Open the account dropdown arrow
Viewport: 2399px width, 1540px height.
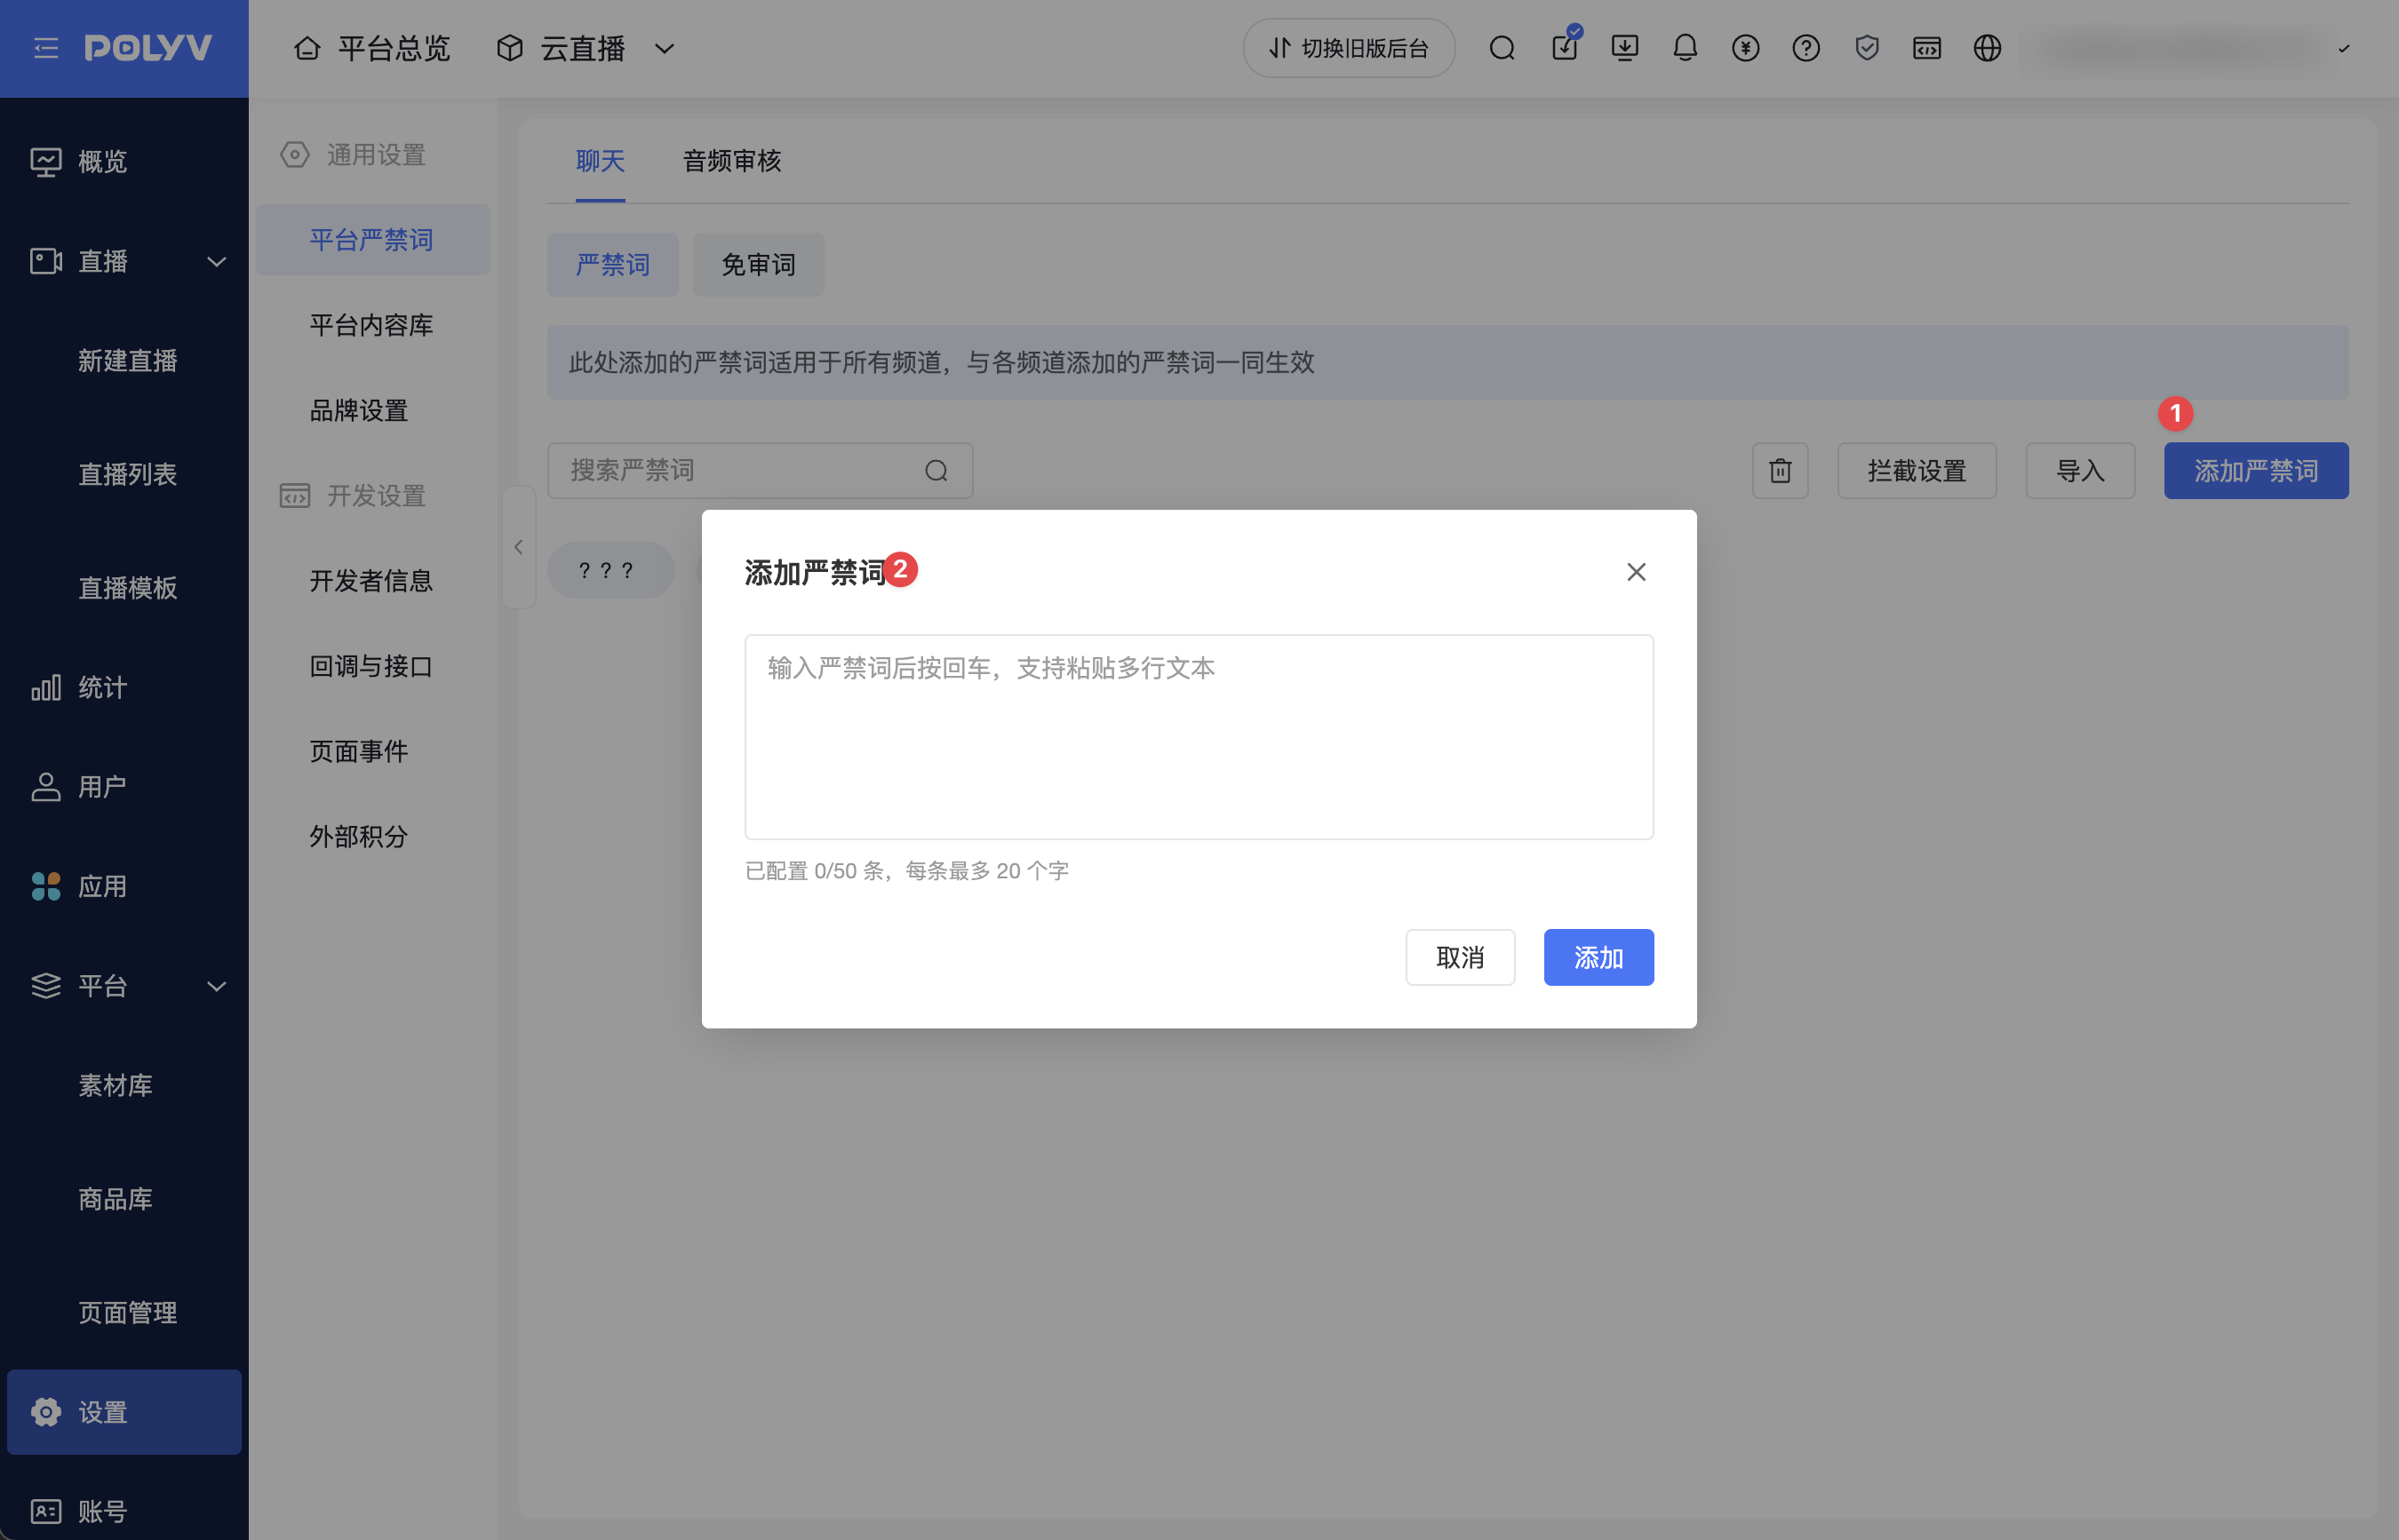coord(2343,48)
